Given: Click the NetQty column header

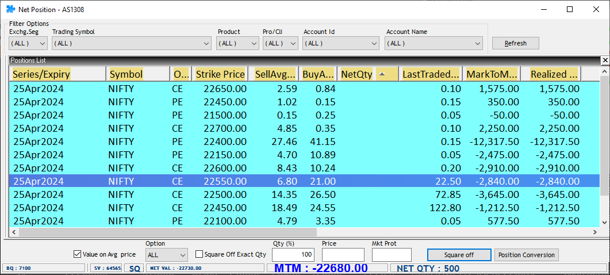Looking at the screenshot, I should click(x=367, y=74).
